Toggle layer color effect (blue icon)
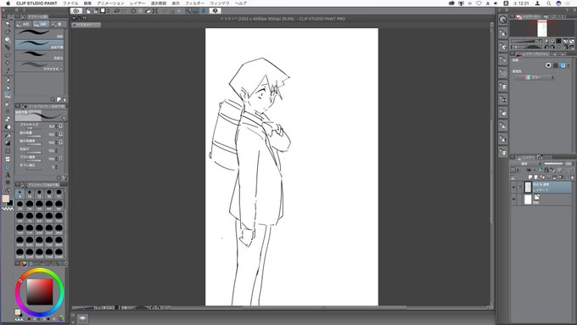This screenshot has height=325, width=577. pyautogui.click(x=563, y=65)
